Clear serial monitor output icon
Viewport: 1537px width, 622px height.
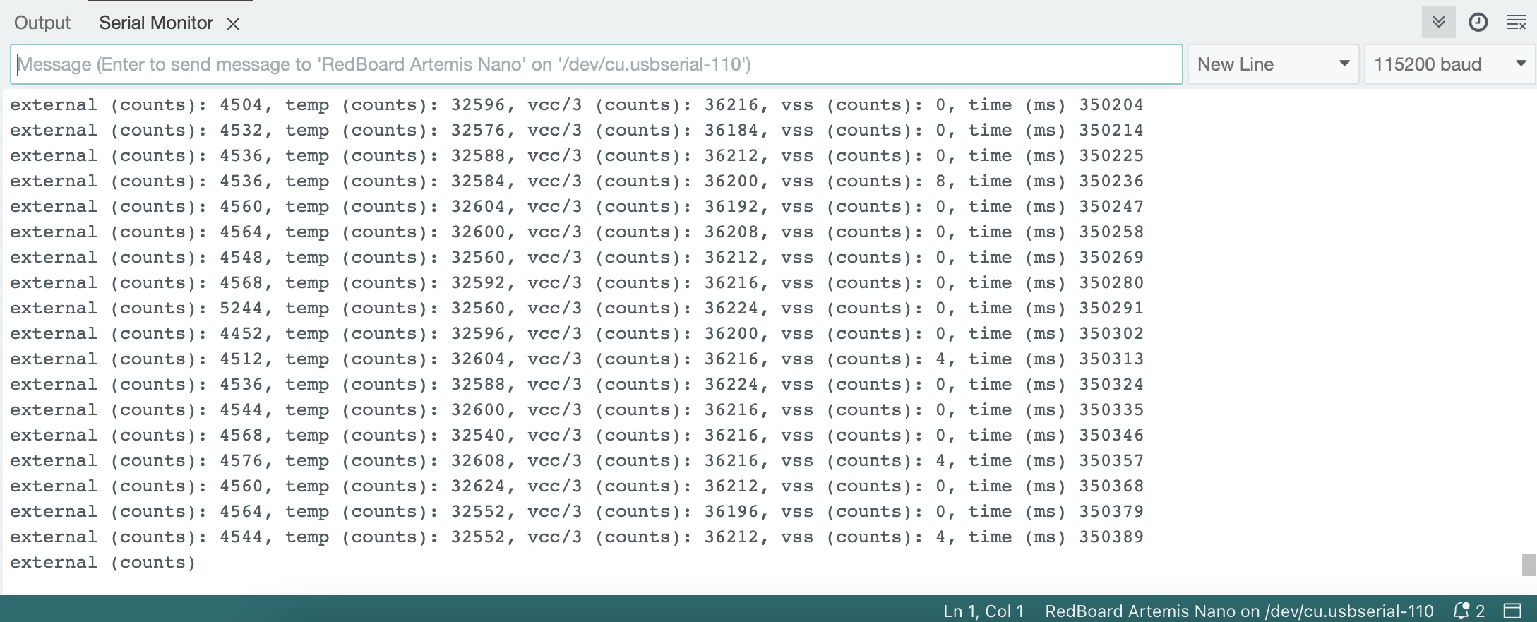[x=1517, y=23]
